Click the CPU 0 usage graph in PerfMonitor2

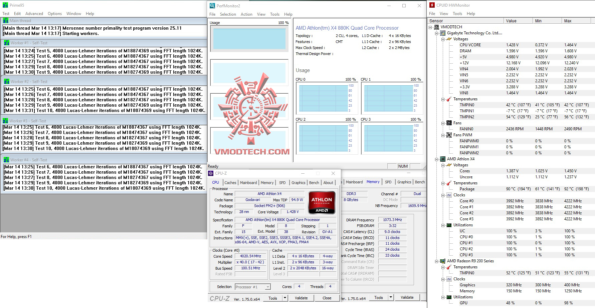coord(327,98)
